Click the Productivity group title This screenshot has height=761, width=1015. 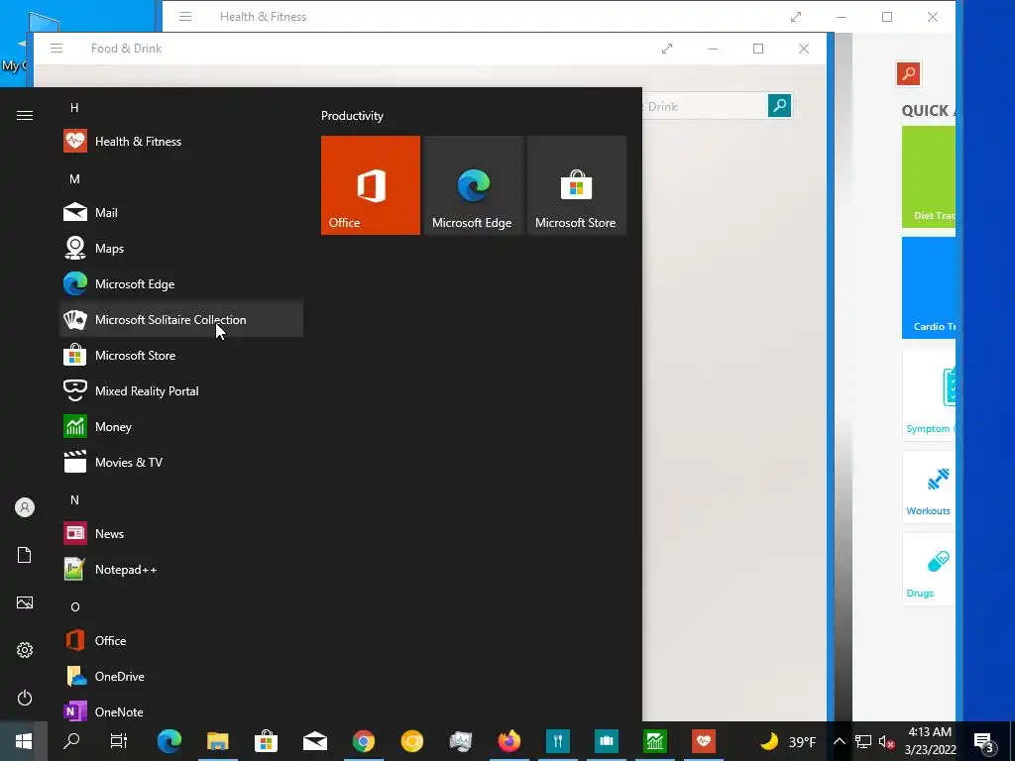click(352, 116)
